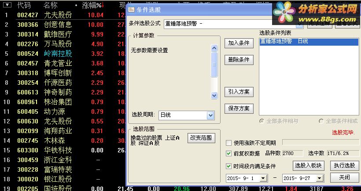Open the start date 2015-9-1 dropdown
Screen dimensions: 361x191
click(263, 178)
